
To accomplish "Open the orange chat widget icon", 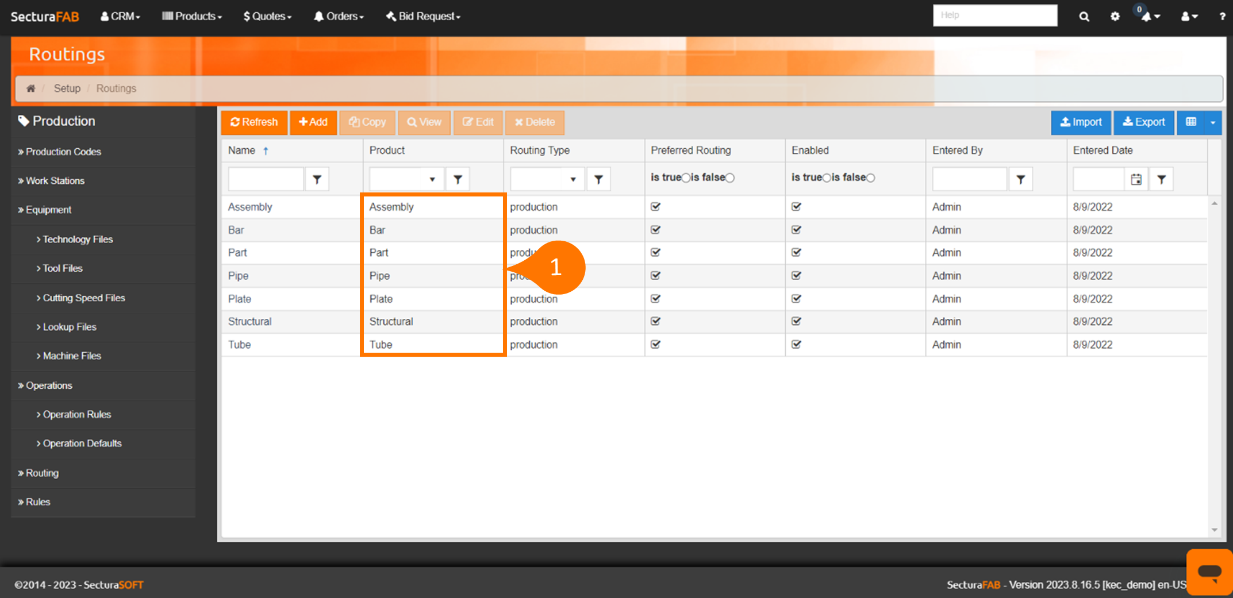I will [x=1209, y=572].
